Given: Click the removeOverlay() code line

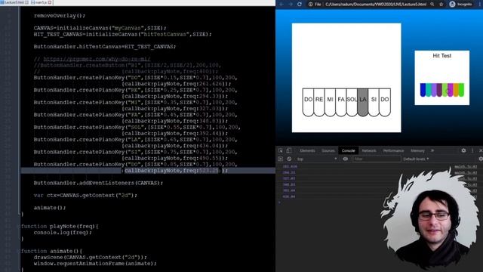Looking at the screenshot, I should tap(60, 15).
